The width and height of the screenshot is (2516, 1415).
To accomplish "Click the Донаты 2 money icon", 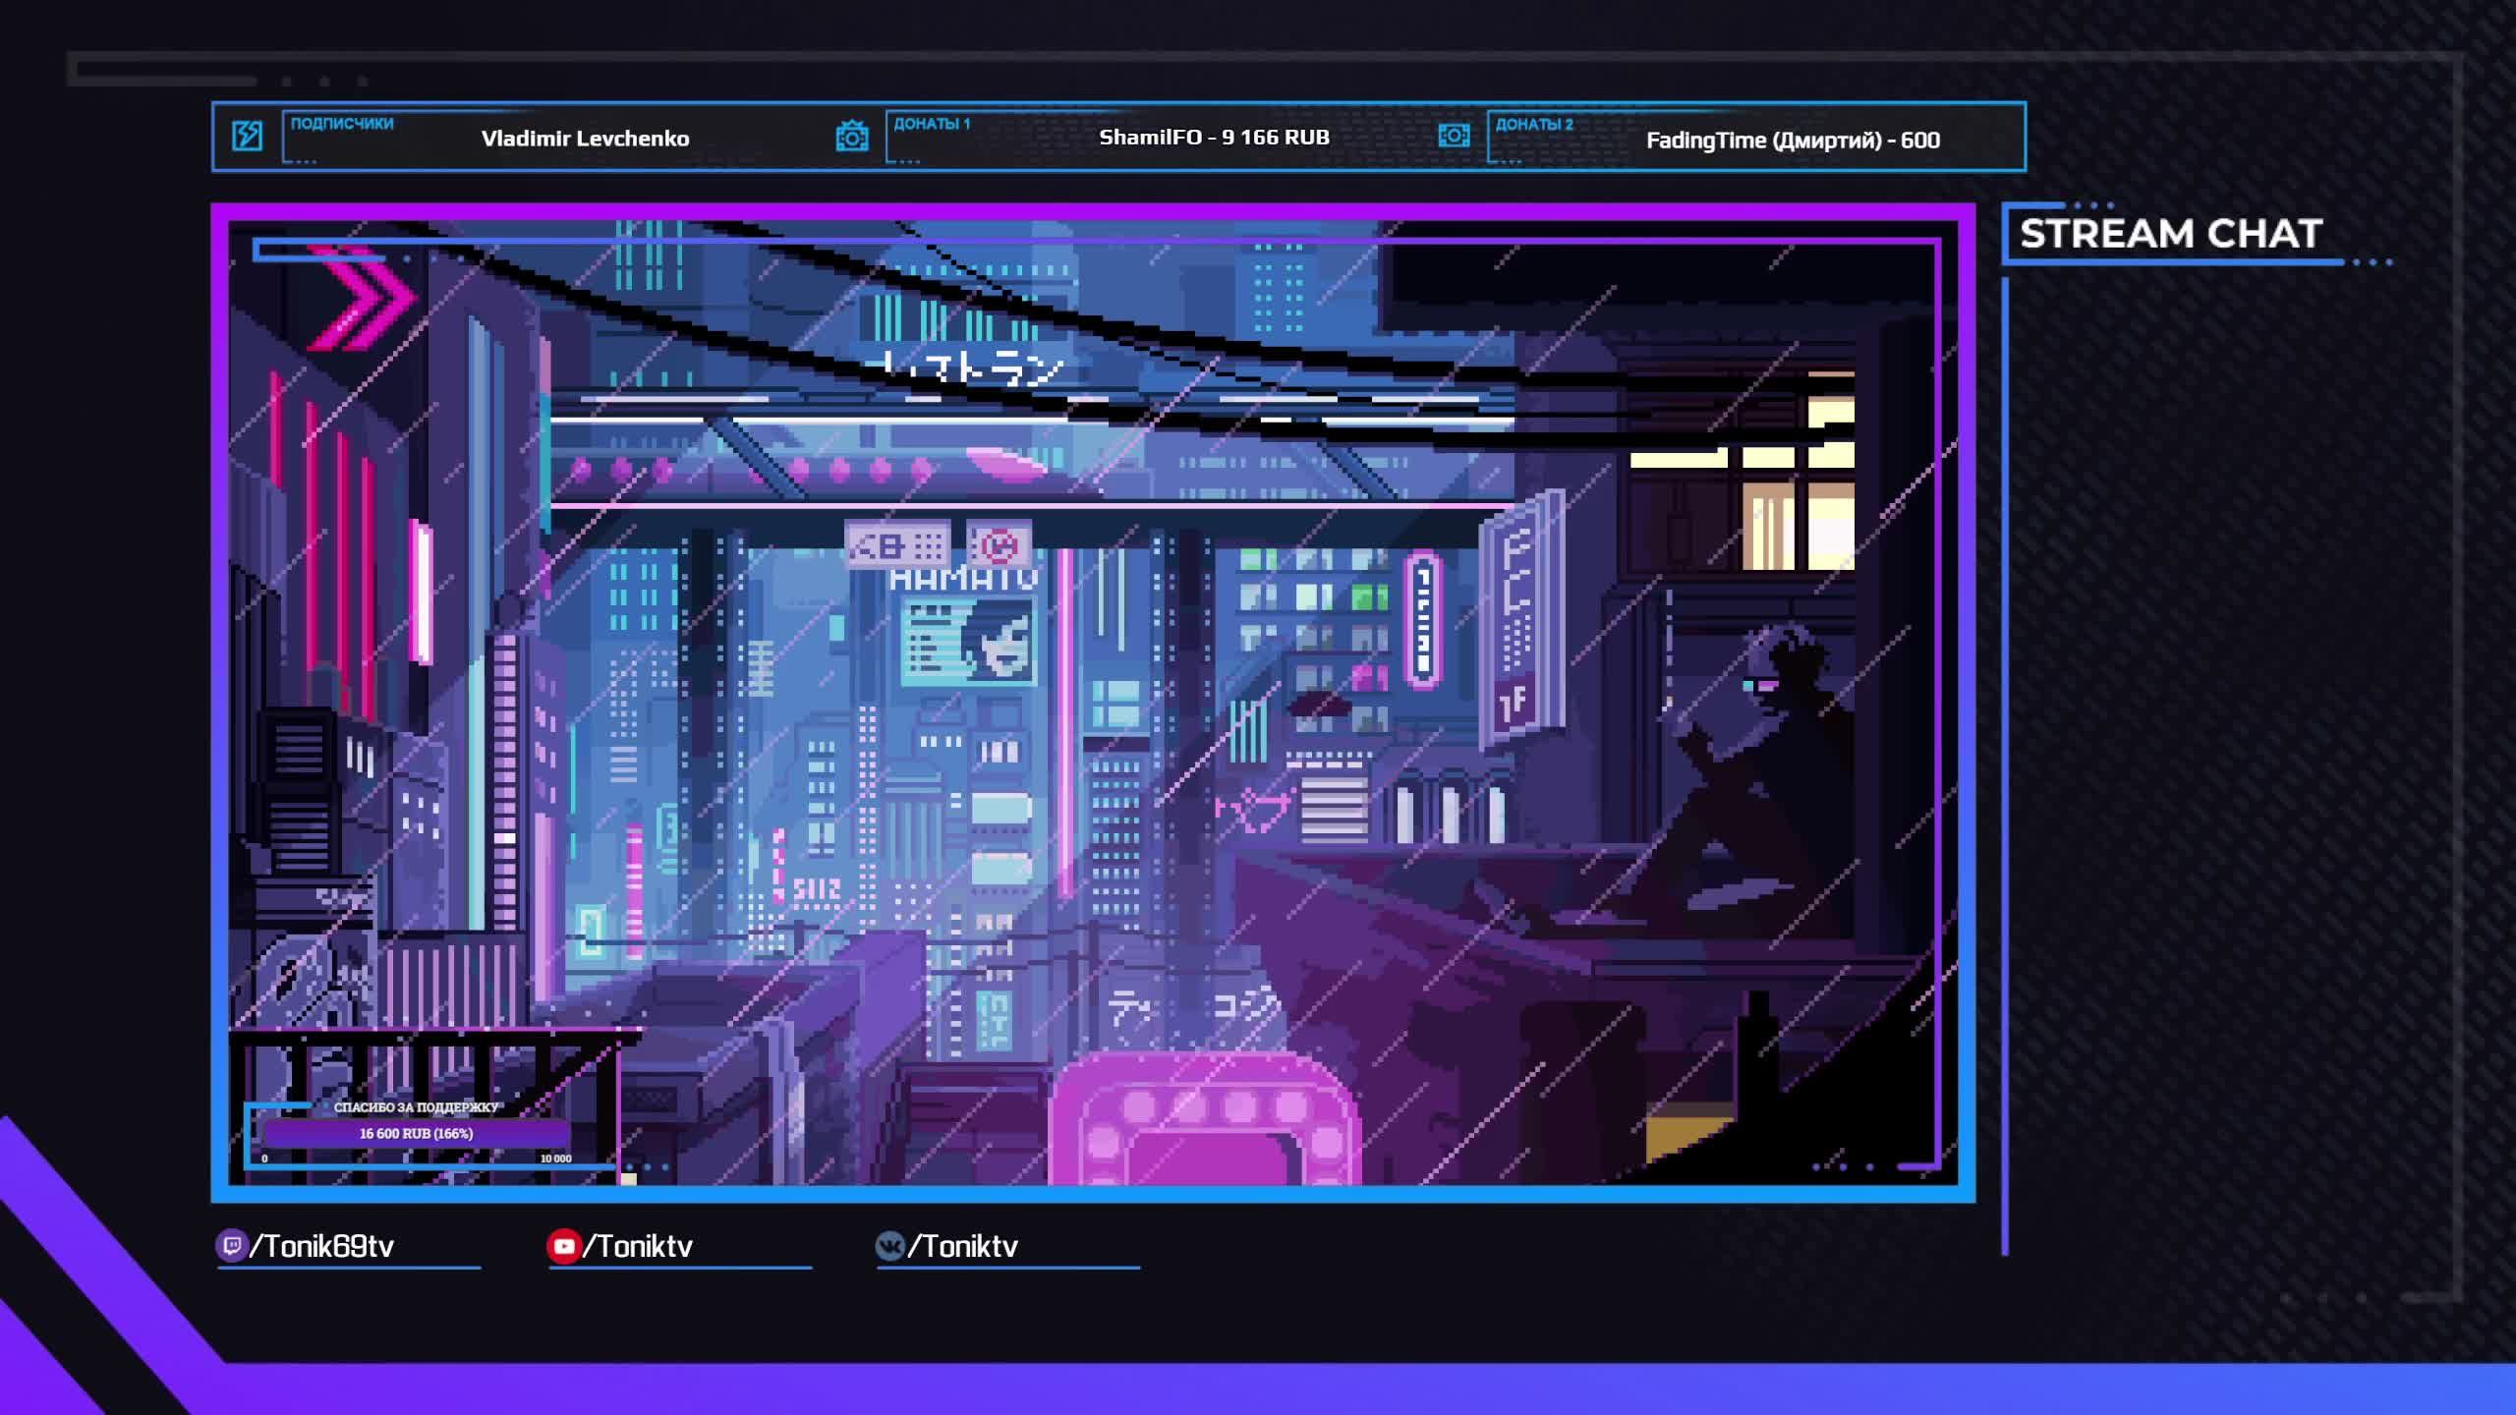I will pyautogui.click(x=1454, y=136).
